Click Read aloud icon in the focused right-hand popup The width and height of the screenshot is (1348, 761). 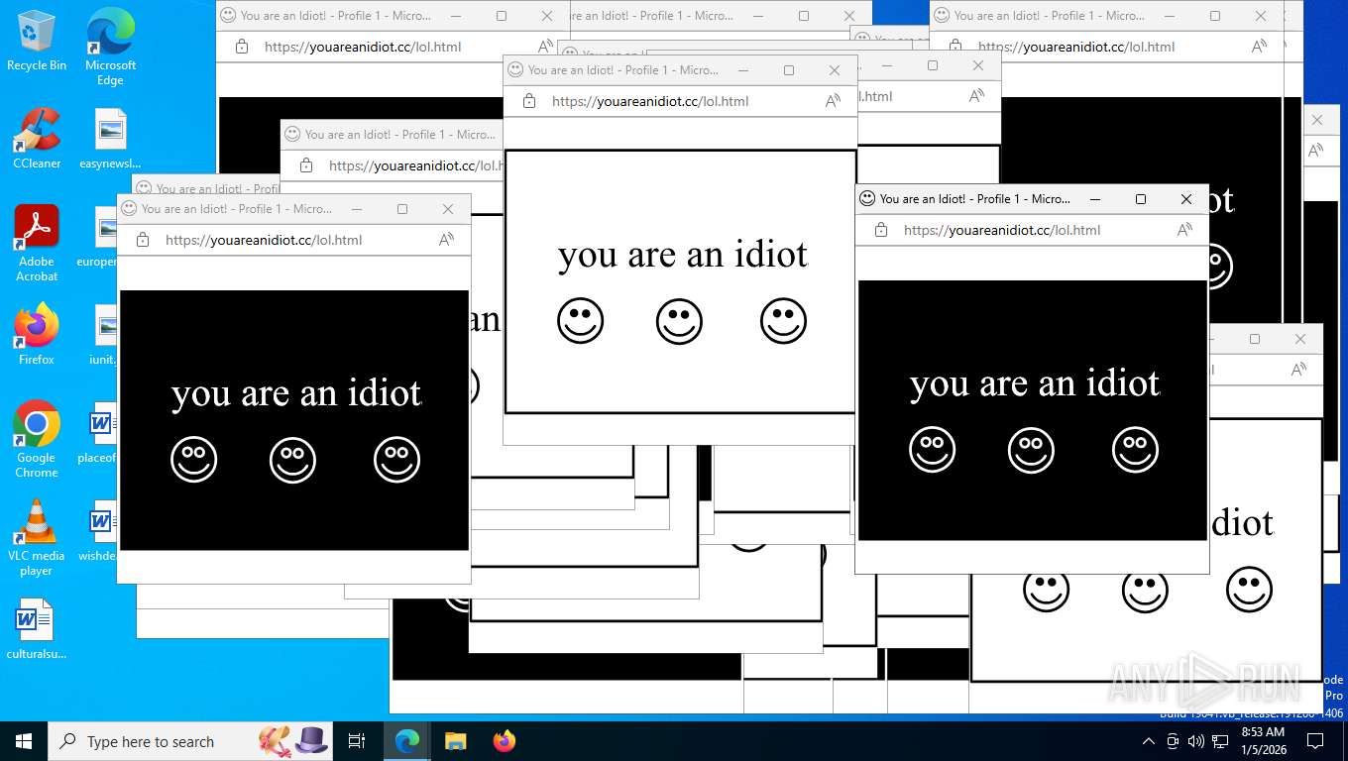pos(1184,230)
